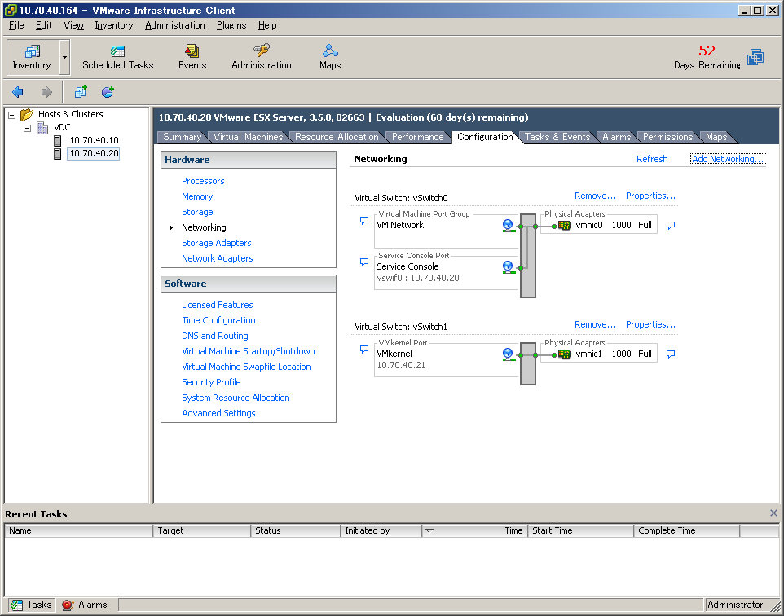Open the Inventory dropdown arrow
The width and height of the screenshot is (784, 616).
[x=64, y=57]
